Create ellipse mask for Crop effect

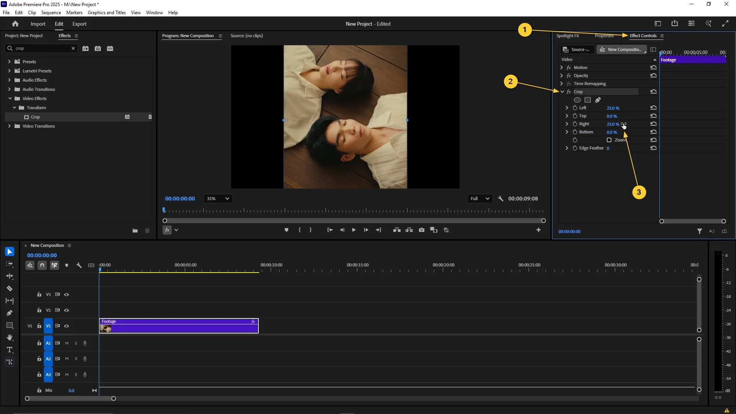pos(577,100)
